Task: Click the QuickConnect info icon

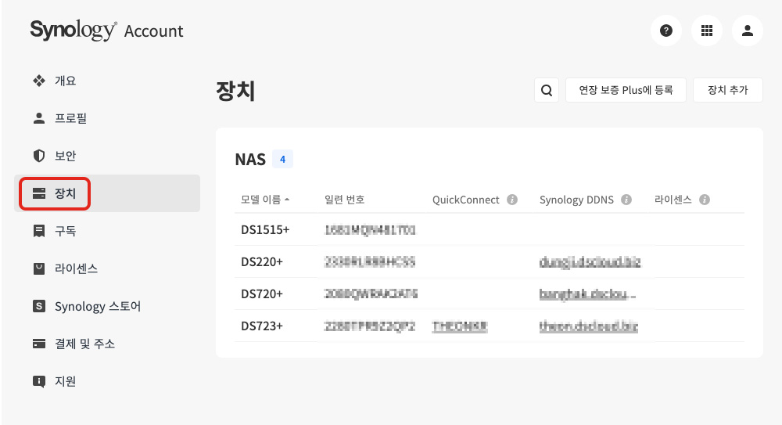Action: pyautogui.click(x=512, y=200)
